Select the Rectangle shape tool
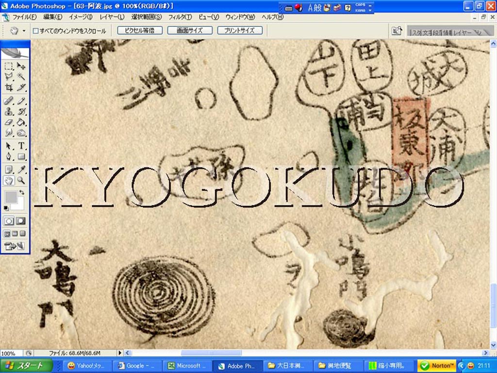Viewport: 497px width, 373px height. (x=21, y=156)
